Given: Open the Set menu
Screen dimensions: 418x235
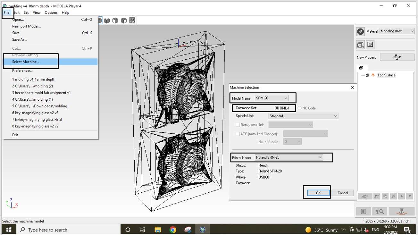Looking at the screenshot, I should click(26, 13).
